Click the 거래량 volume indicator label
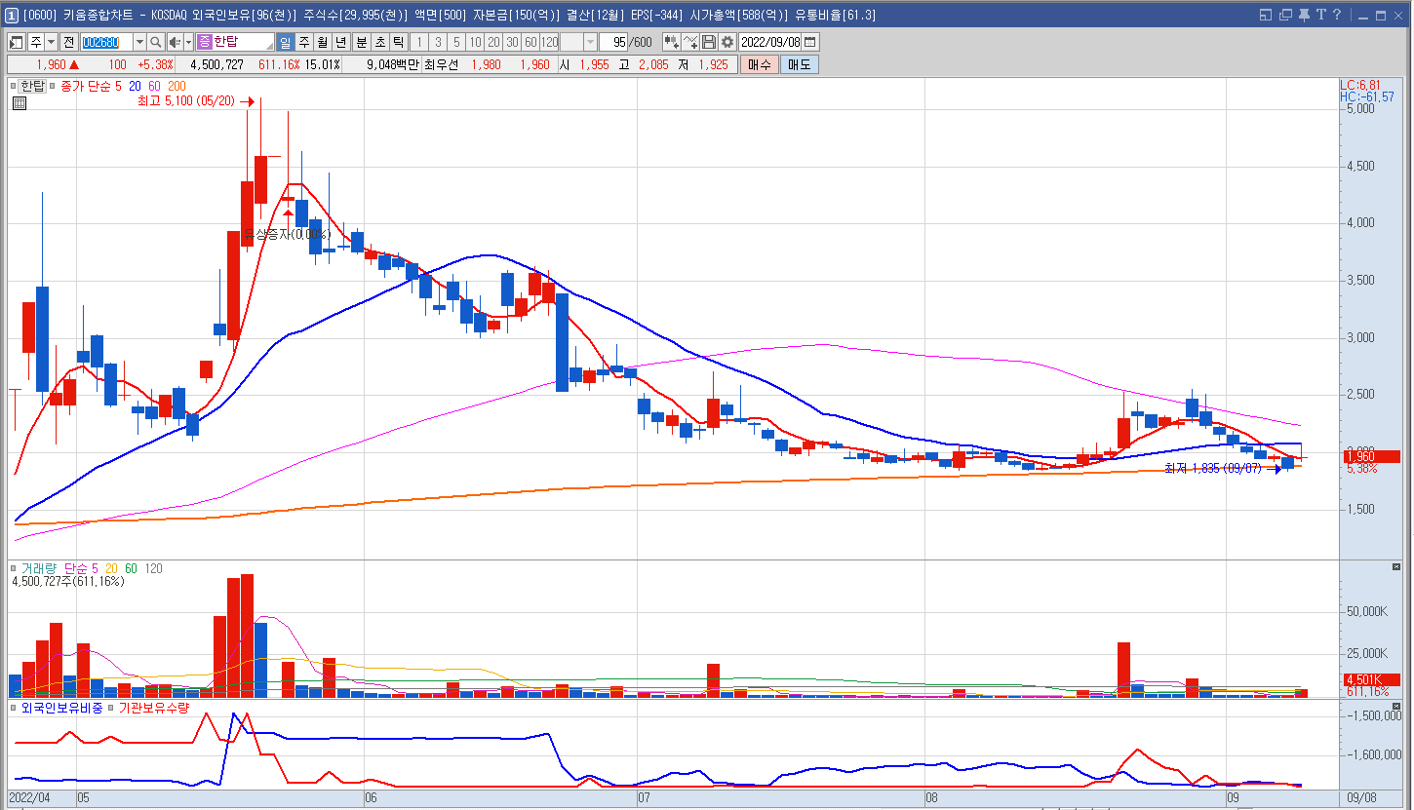This screenshot has height=810, width=1414. click(40, 567)
